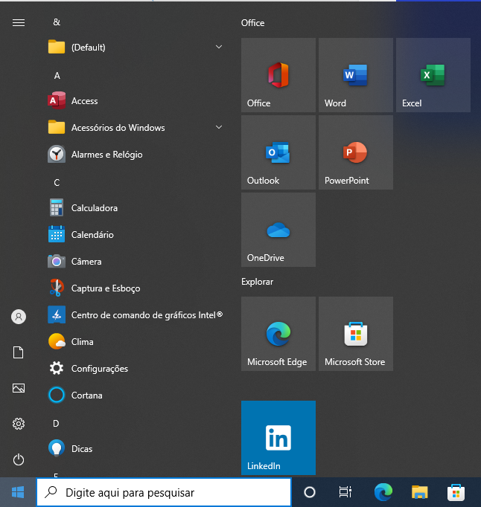Open Documents from the Start sidebar
481x507 pixels.
(19, 352)
